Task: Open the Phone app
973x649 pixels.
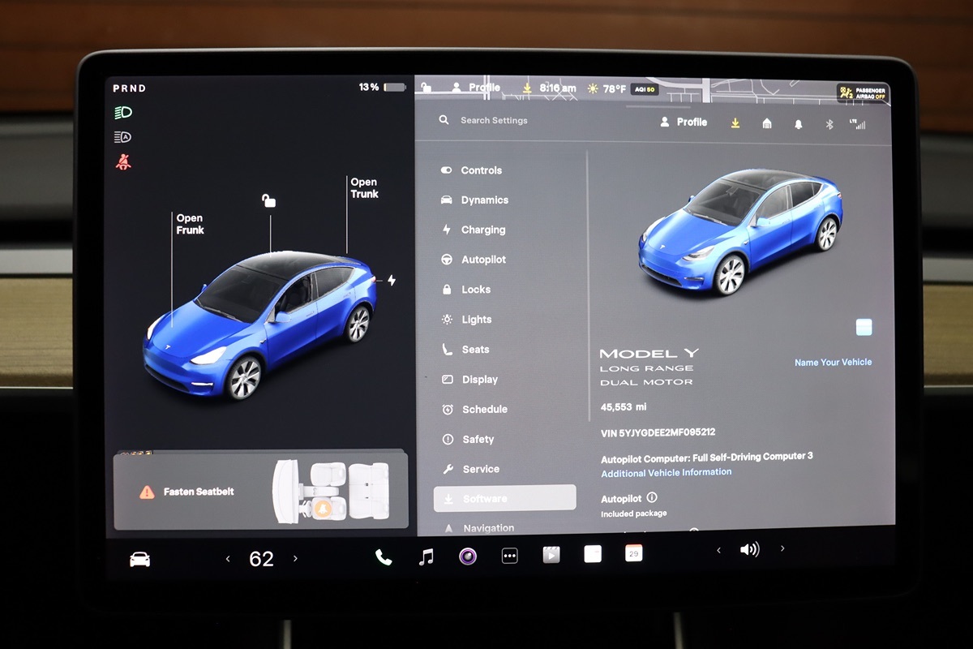Action: (x=384, y=557)
